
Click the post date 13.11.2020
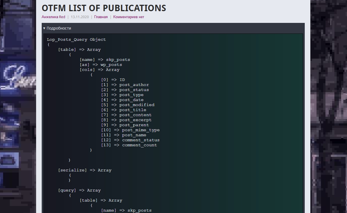[x=79, y=17]
